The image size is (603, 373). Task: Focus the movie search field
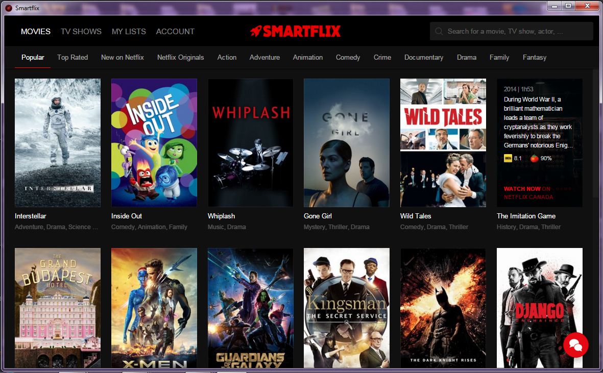512,32
